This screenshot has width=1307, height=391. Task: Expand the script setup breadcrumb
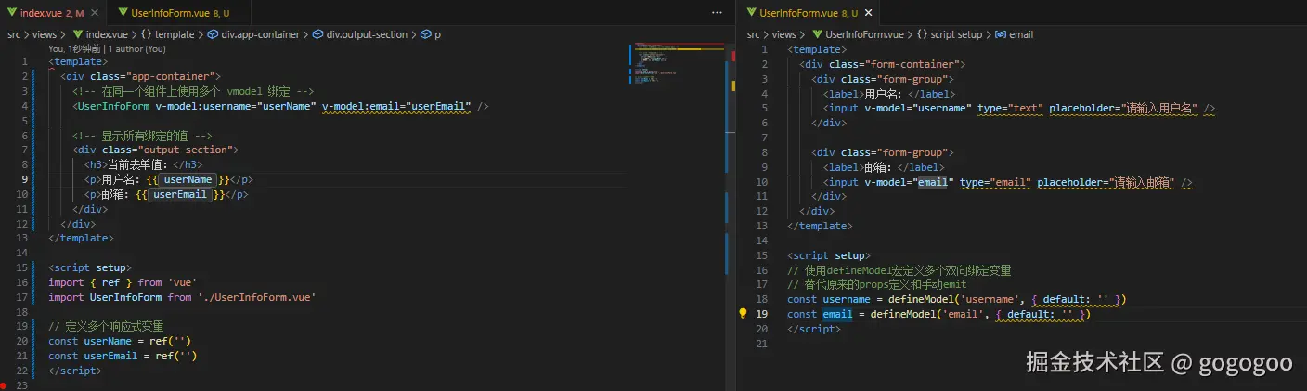coord(956,34)
